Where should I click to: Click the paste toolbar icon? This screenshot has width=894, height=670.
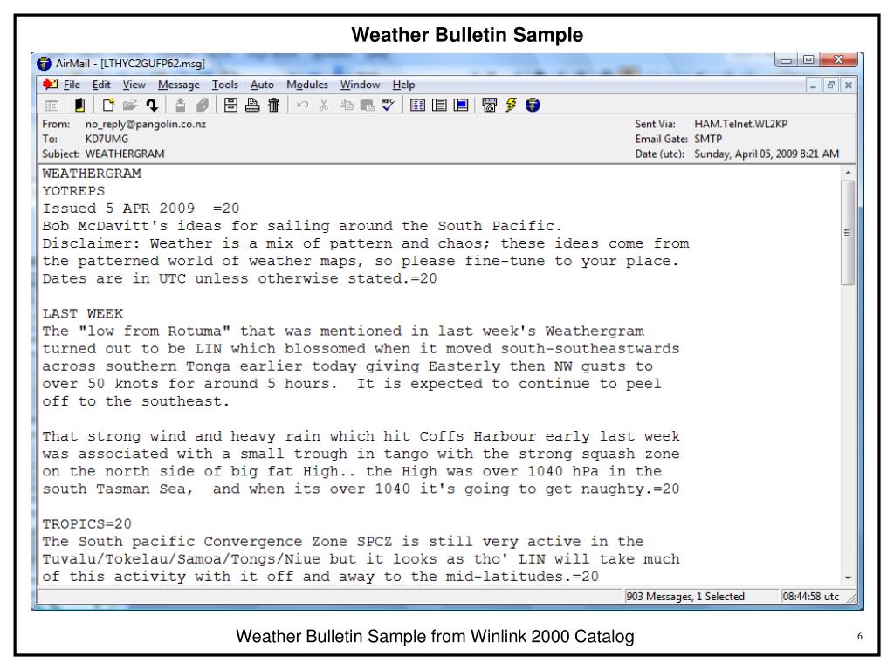(x=368, y=105)
